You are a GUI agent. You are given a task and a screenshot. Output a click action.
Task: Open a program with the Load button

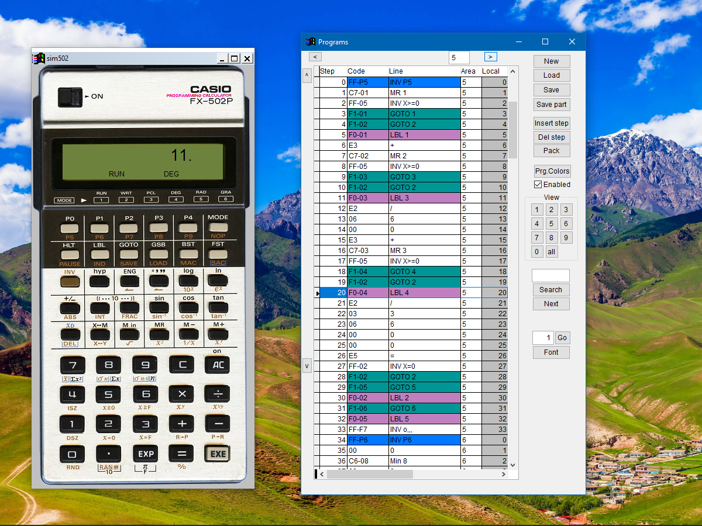pos(551,75)
